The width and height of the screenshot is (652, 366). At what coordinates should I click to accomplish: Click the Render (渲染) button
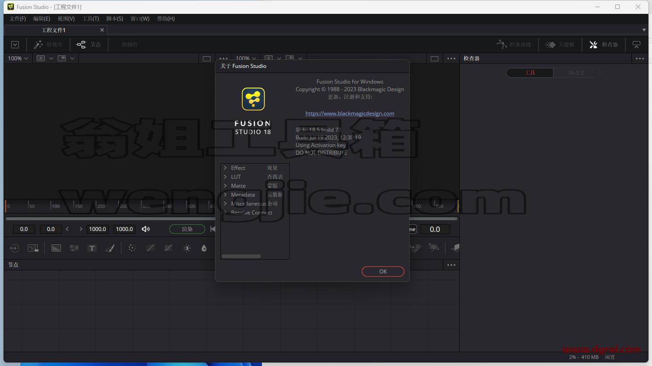(187, 229)
